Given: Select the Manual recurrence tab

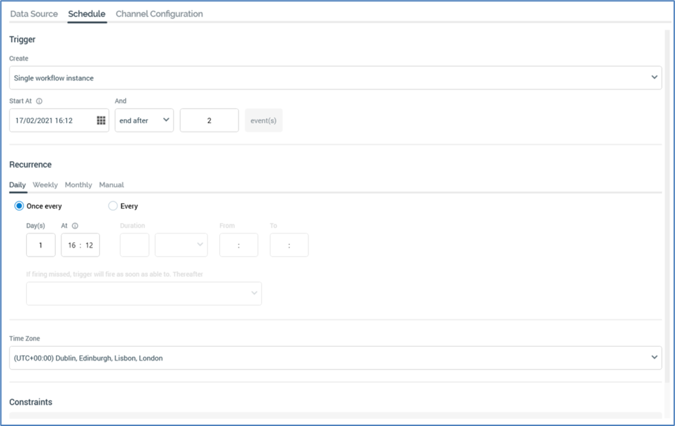Looking at the screenshot, I should [x=111, y=185].
